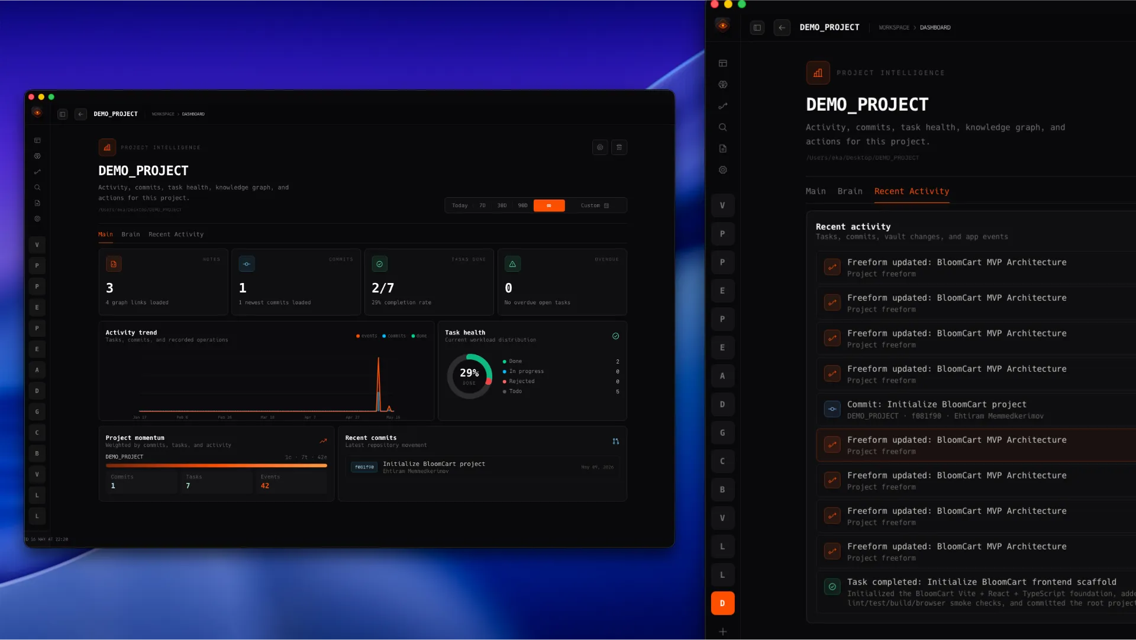The width and height of the screenshot is (1136, 640).
Task: Click the trend arrow icon in Project momentum
Action: 323,441
